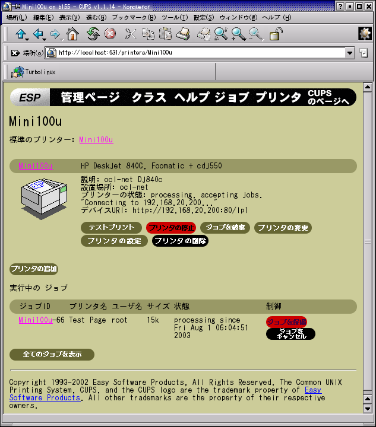Open the ヘルプ(H) menu

276,18
